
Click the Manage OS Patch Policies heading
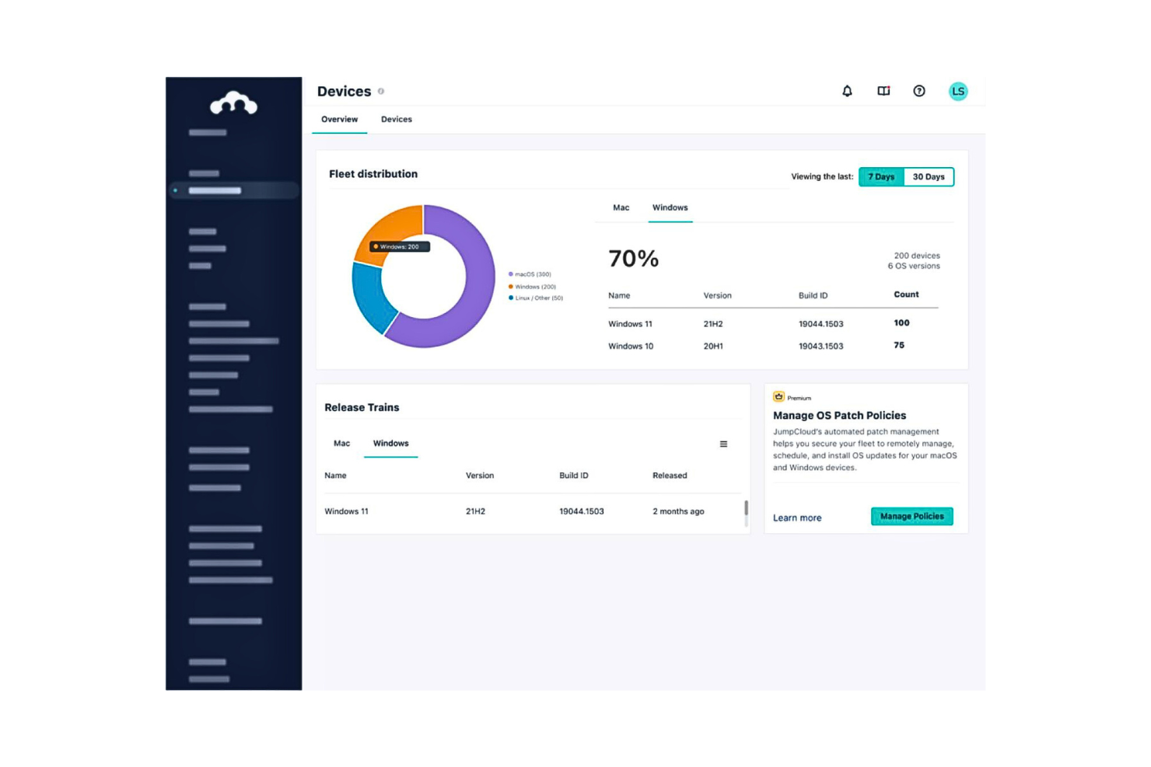(840, 416)
